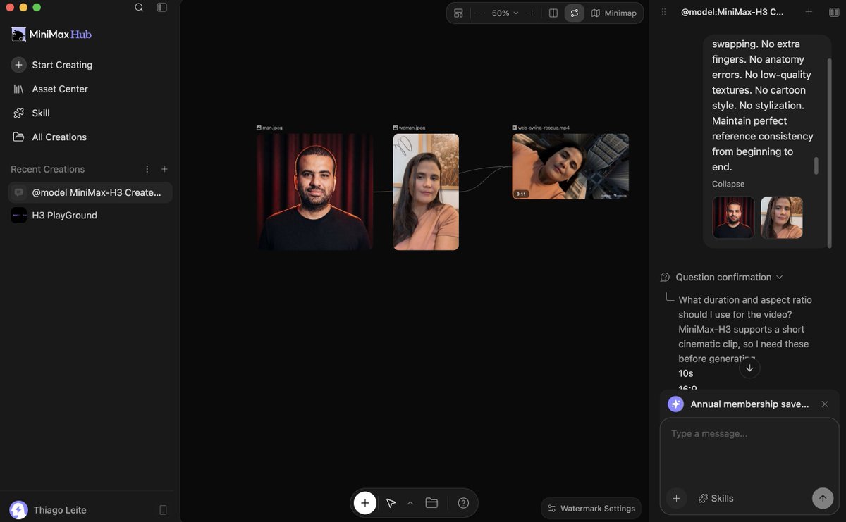Open the man reference thumbnail in the chat

coord(733,217)
